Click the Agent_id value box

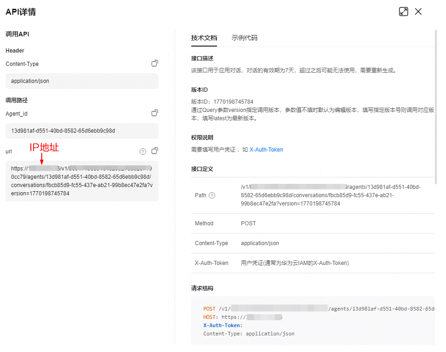tap(82, 131)
